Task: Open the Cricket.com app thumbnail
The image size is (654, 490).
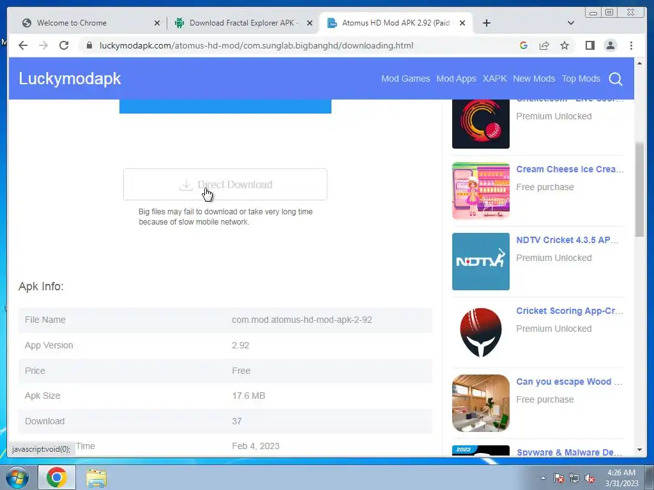Action: [481, 124]
